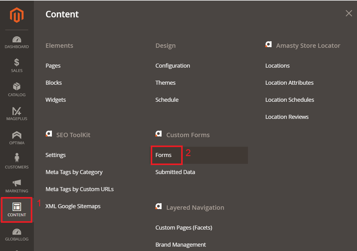Screen dimensions: 357x251
Task: Click the Content panel title
Action: pos(62,14)
